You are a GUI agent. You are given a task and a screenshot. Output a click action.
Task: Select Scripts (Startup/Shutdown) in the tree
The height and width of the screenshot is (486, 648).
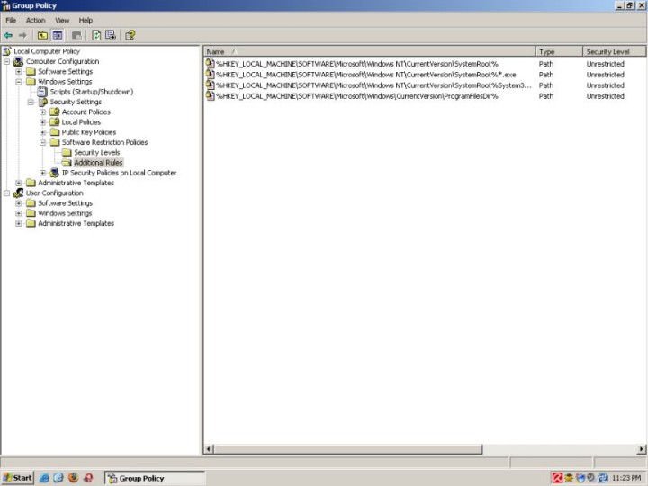click(x=91, y=92)
